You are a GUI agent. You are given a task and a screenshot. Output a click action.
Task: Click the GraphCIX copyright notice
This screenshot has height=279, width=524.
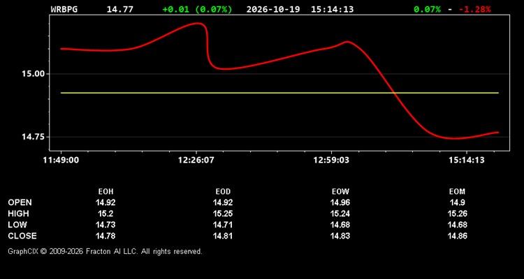(x=105, y=251)
